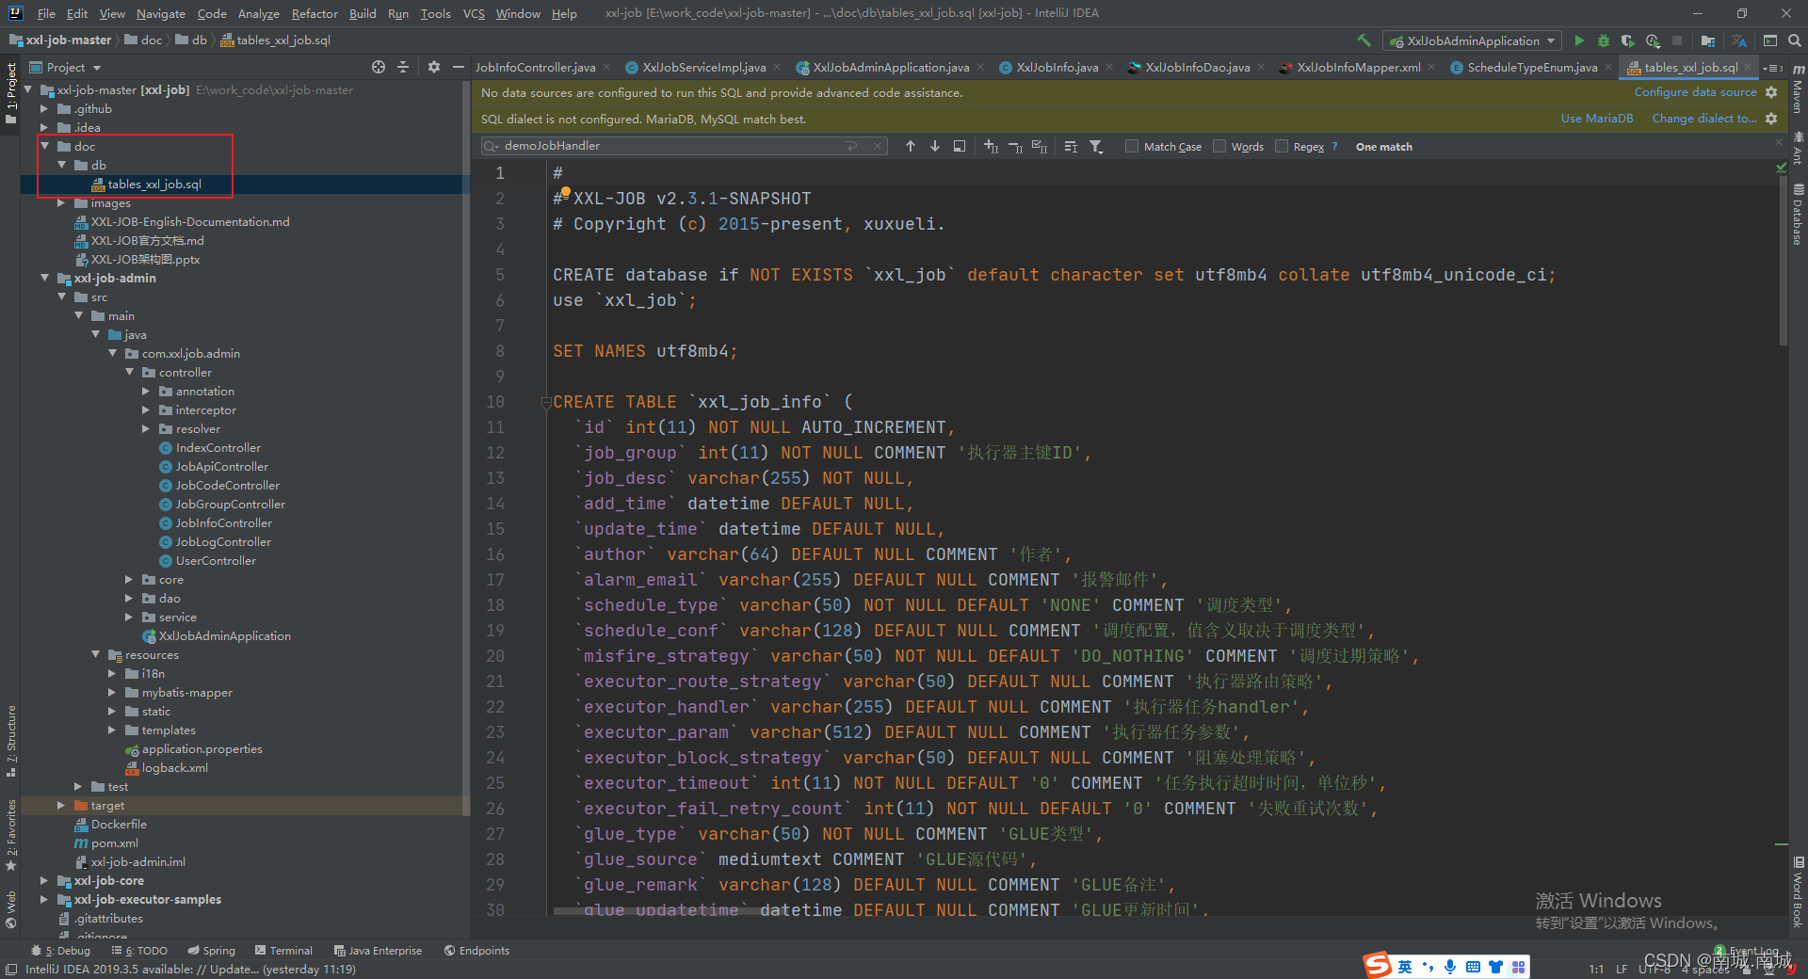
Task: Click gear beside Configure data source
Action: (1771, 92)
